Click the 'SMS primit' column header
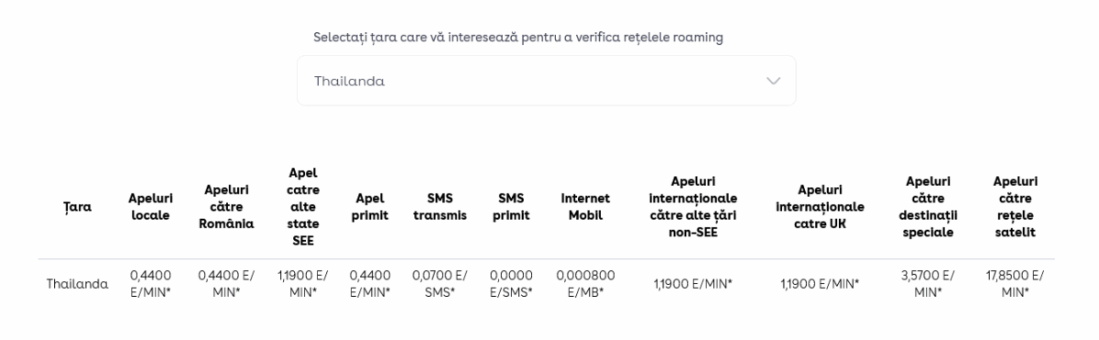Image resolution: width=1099 pixels, height=340 pixels. click(x=511, y=206)
